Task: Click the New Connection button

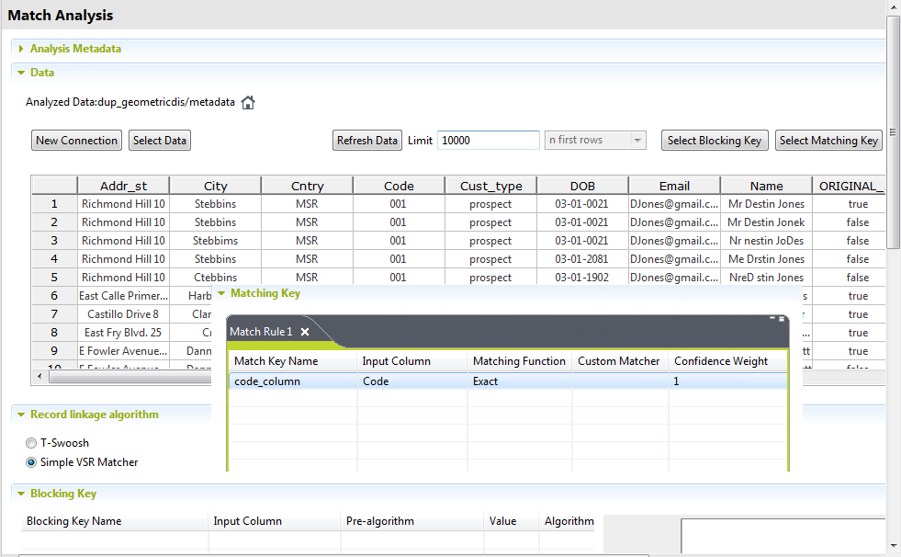Action: (x=77, y=141)
